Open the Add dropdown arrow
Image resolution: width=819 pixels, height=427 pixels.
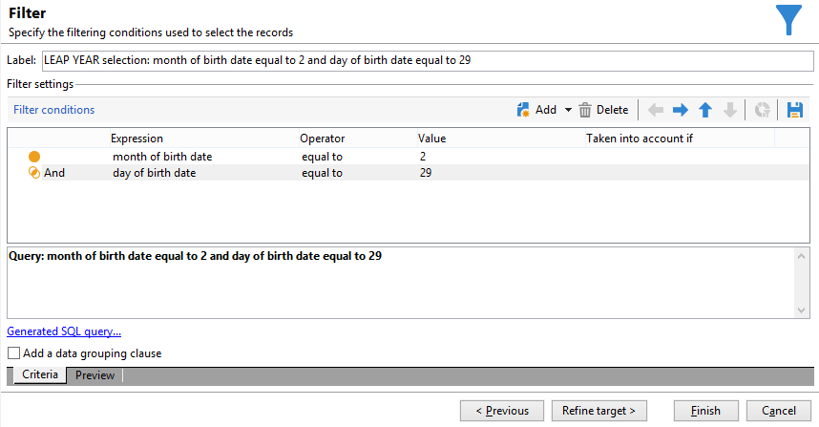pos(569,110)
